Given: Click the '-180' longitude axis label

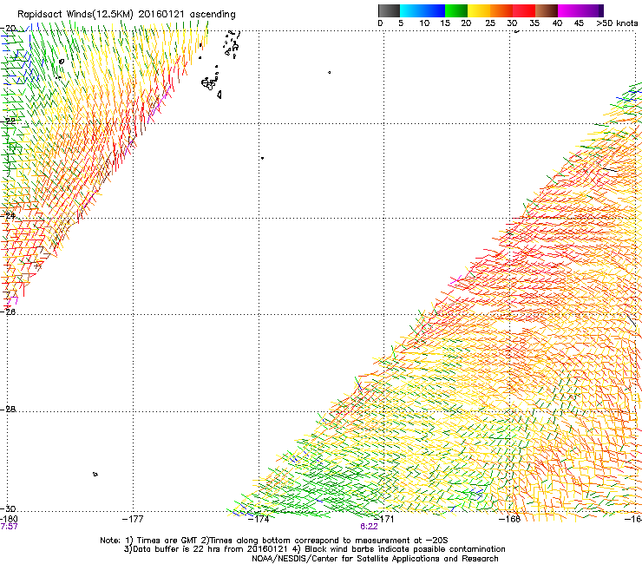Looking at the screenshot, I should pos(9,519).
